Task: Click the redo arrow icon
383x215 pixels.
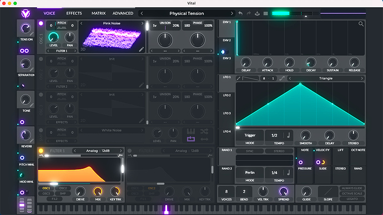Action: (249, 13)
